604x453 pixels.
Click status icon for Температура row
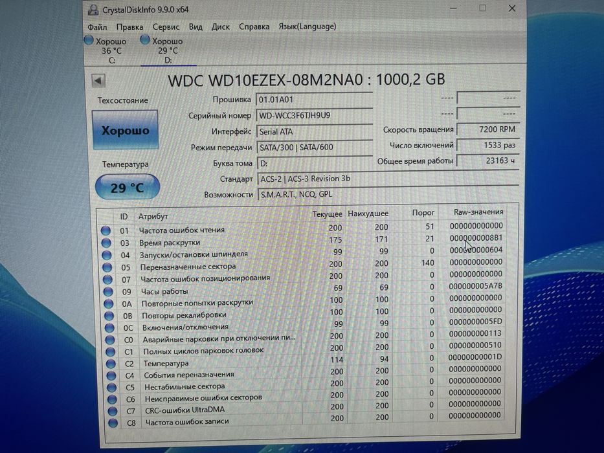pos(111,364)
